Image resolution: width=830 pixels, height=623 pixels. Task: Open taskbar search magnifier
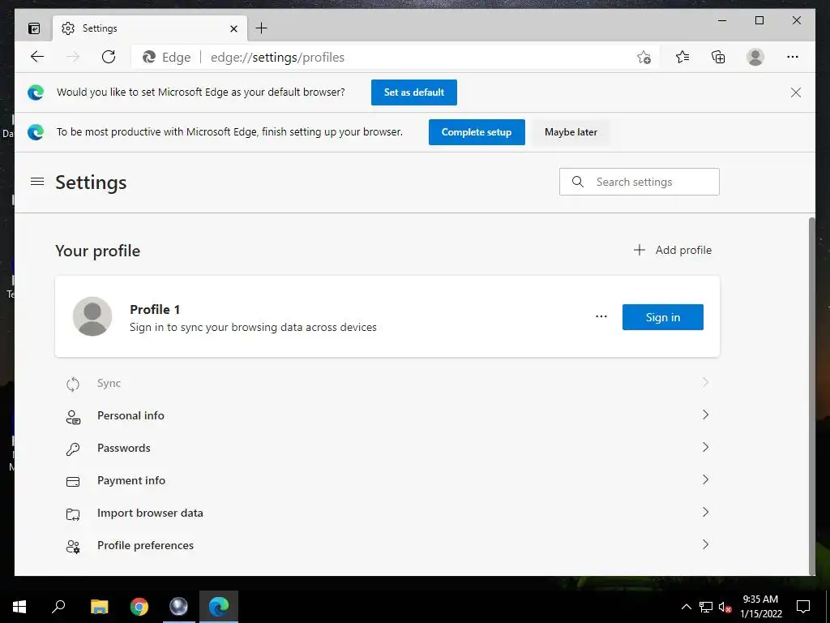coord(58,606)
